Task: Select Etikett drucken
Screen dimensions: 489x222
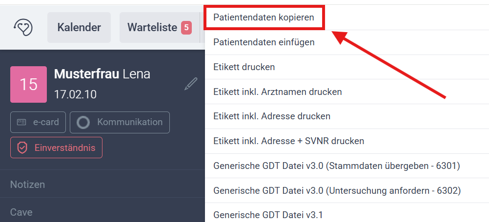Action: tap(244, 67)
